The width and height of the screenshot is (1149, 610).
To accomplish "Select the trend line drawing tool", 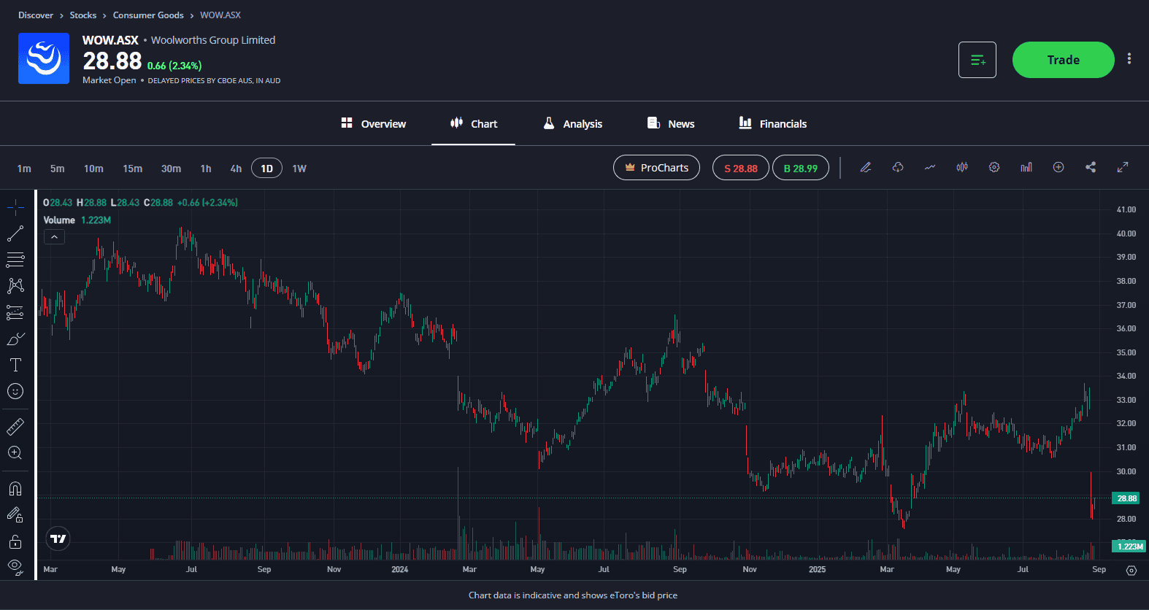I will (15, 233).
